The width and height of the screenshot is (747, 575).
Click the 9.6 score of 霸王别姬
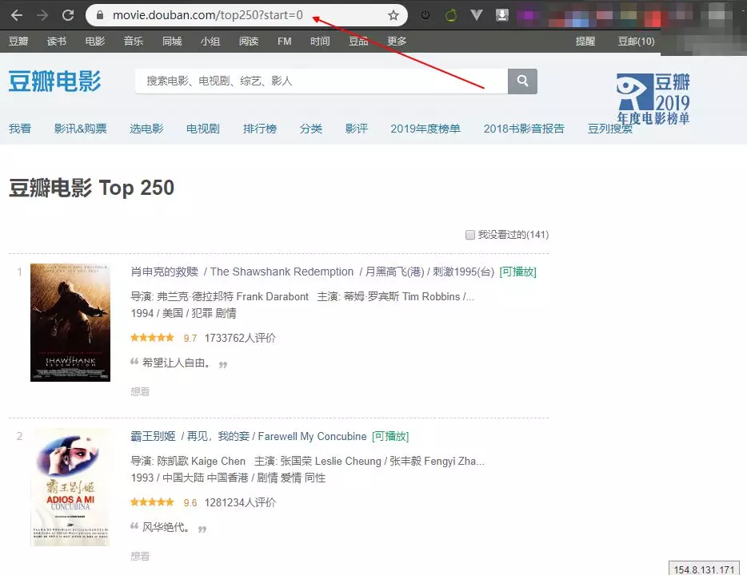[190, 502]
